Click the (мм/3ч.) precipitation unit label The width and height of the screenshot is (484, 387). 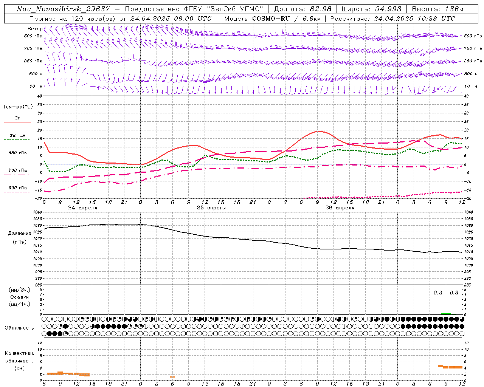point(20,290)
